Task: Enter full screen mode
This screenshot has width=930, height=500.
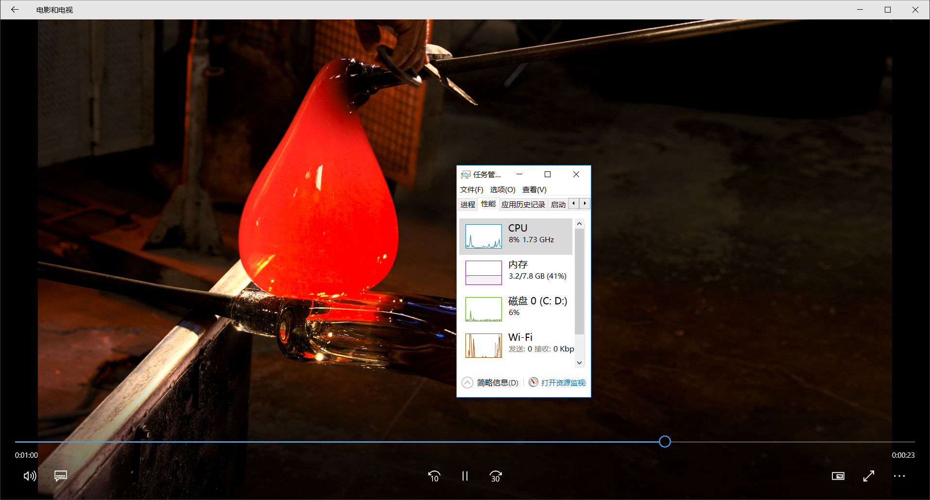Action: 869,476
